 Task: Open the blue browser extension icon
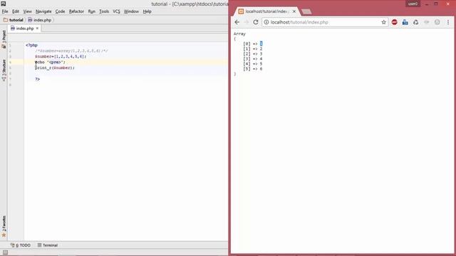coord(405,22)
